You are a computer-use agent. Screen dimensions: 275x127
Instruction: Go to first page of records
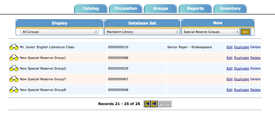pos(147,104)
